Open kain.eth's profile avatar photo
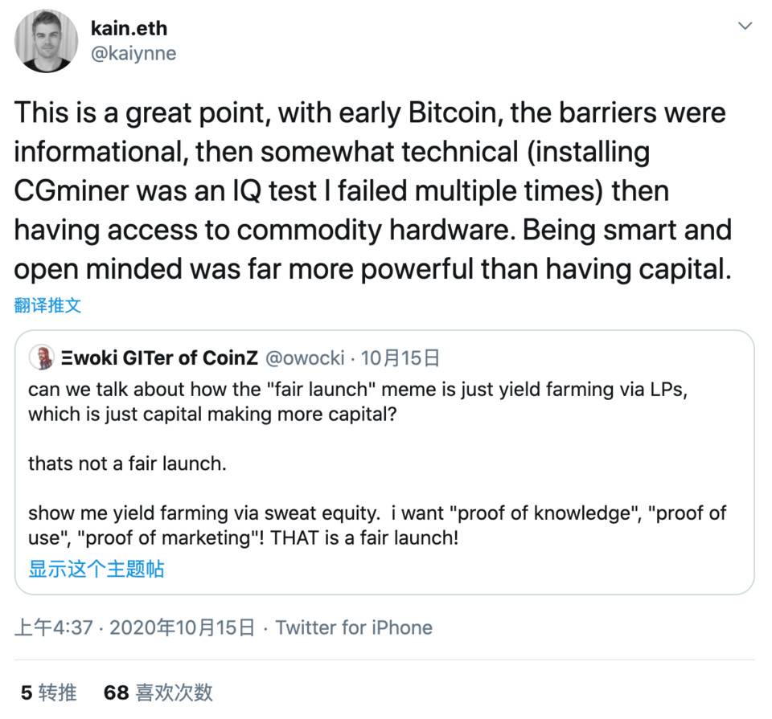Viewport: 772px width, 719px height. (x=46, y=43)
